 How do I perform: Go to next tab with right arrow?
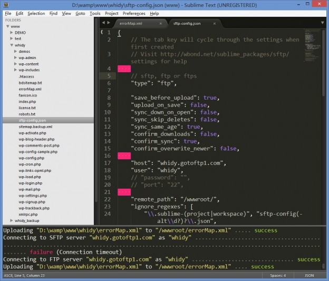(109, 23)
